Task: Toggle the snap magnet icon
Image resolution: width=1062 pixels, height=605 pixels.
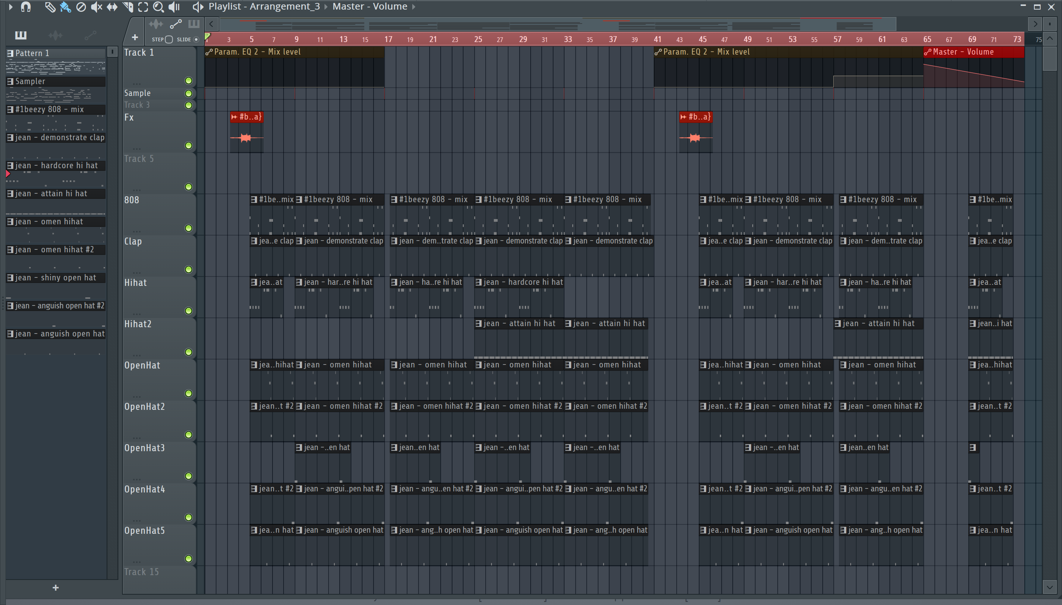Action: tap(26, 7)
